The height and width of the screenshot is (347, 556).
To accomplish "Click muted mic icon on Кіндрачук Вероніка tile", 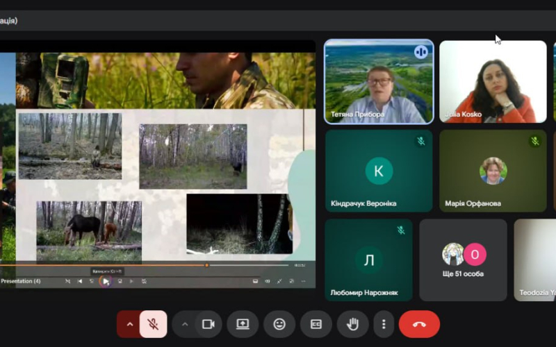I will pyautogui.click(x=421, y=141).
